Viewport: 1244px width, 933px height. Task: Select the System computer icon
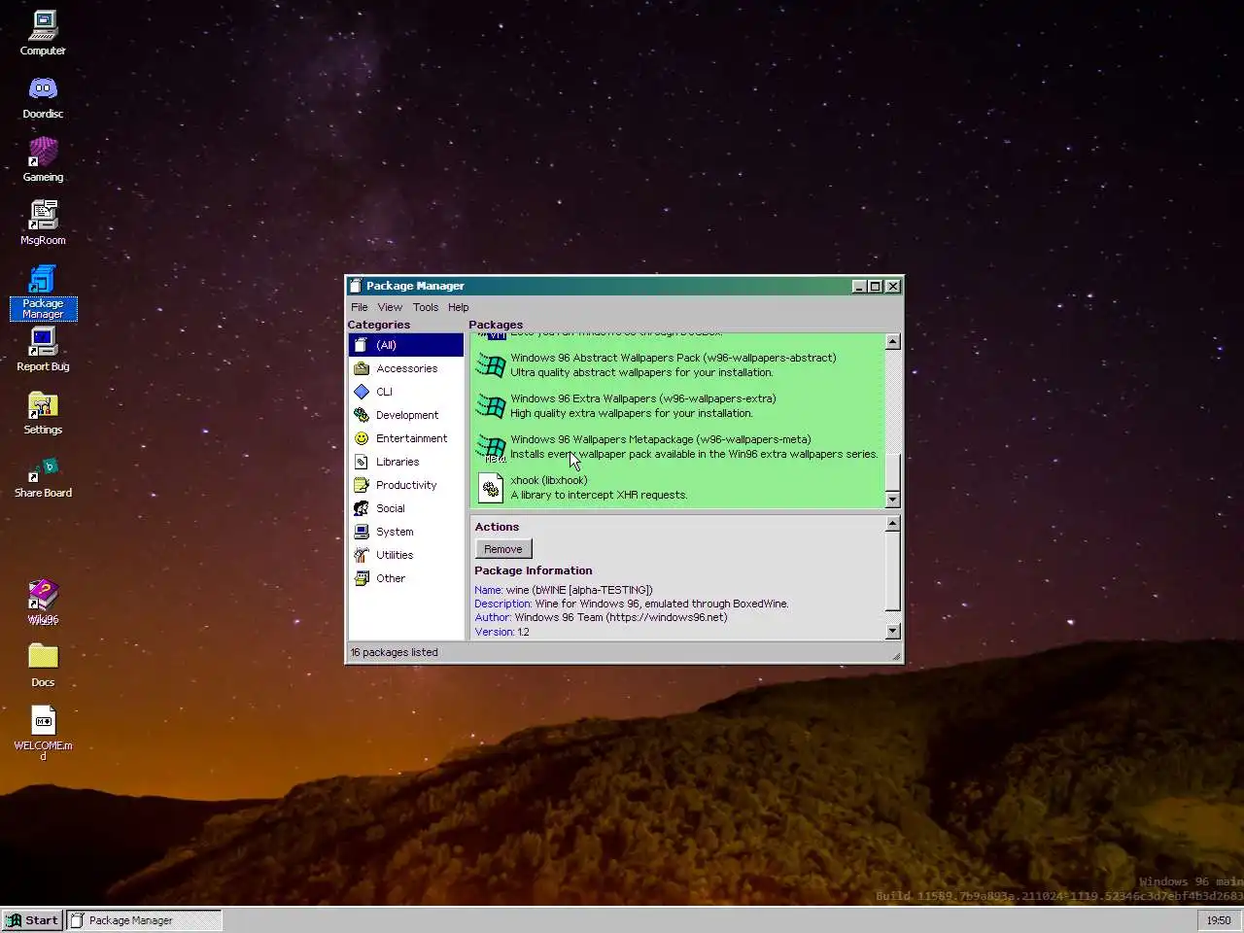pyautogui.click(x=362, y=532)
